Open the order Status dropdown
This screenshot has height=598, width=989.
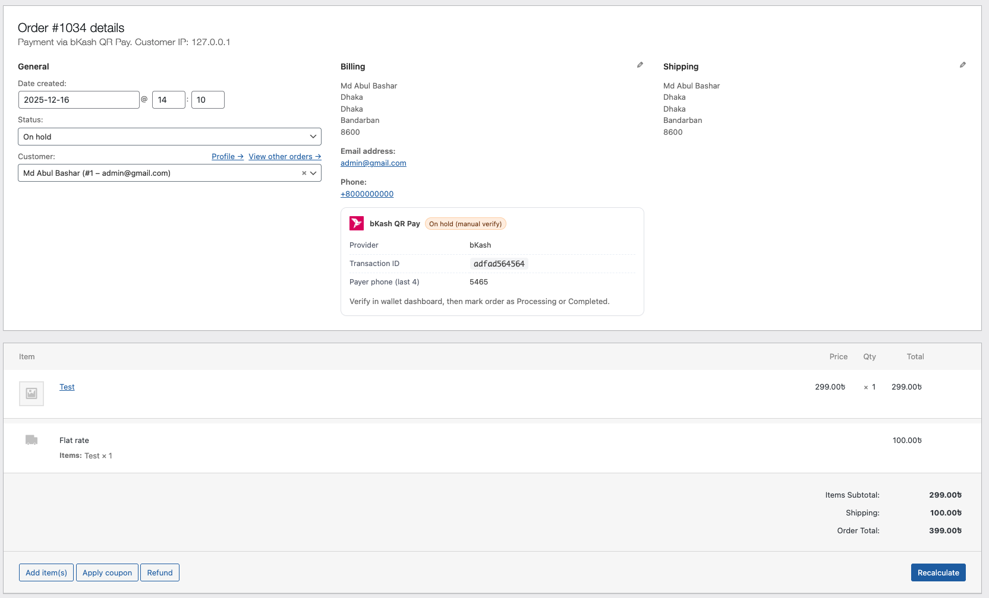[169, 137]
